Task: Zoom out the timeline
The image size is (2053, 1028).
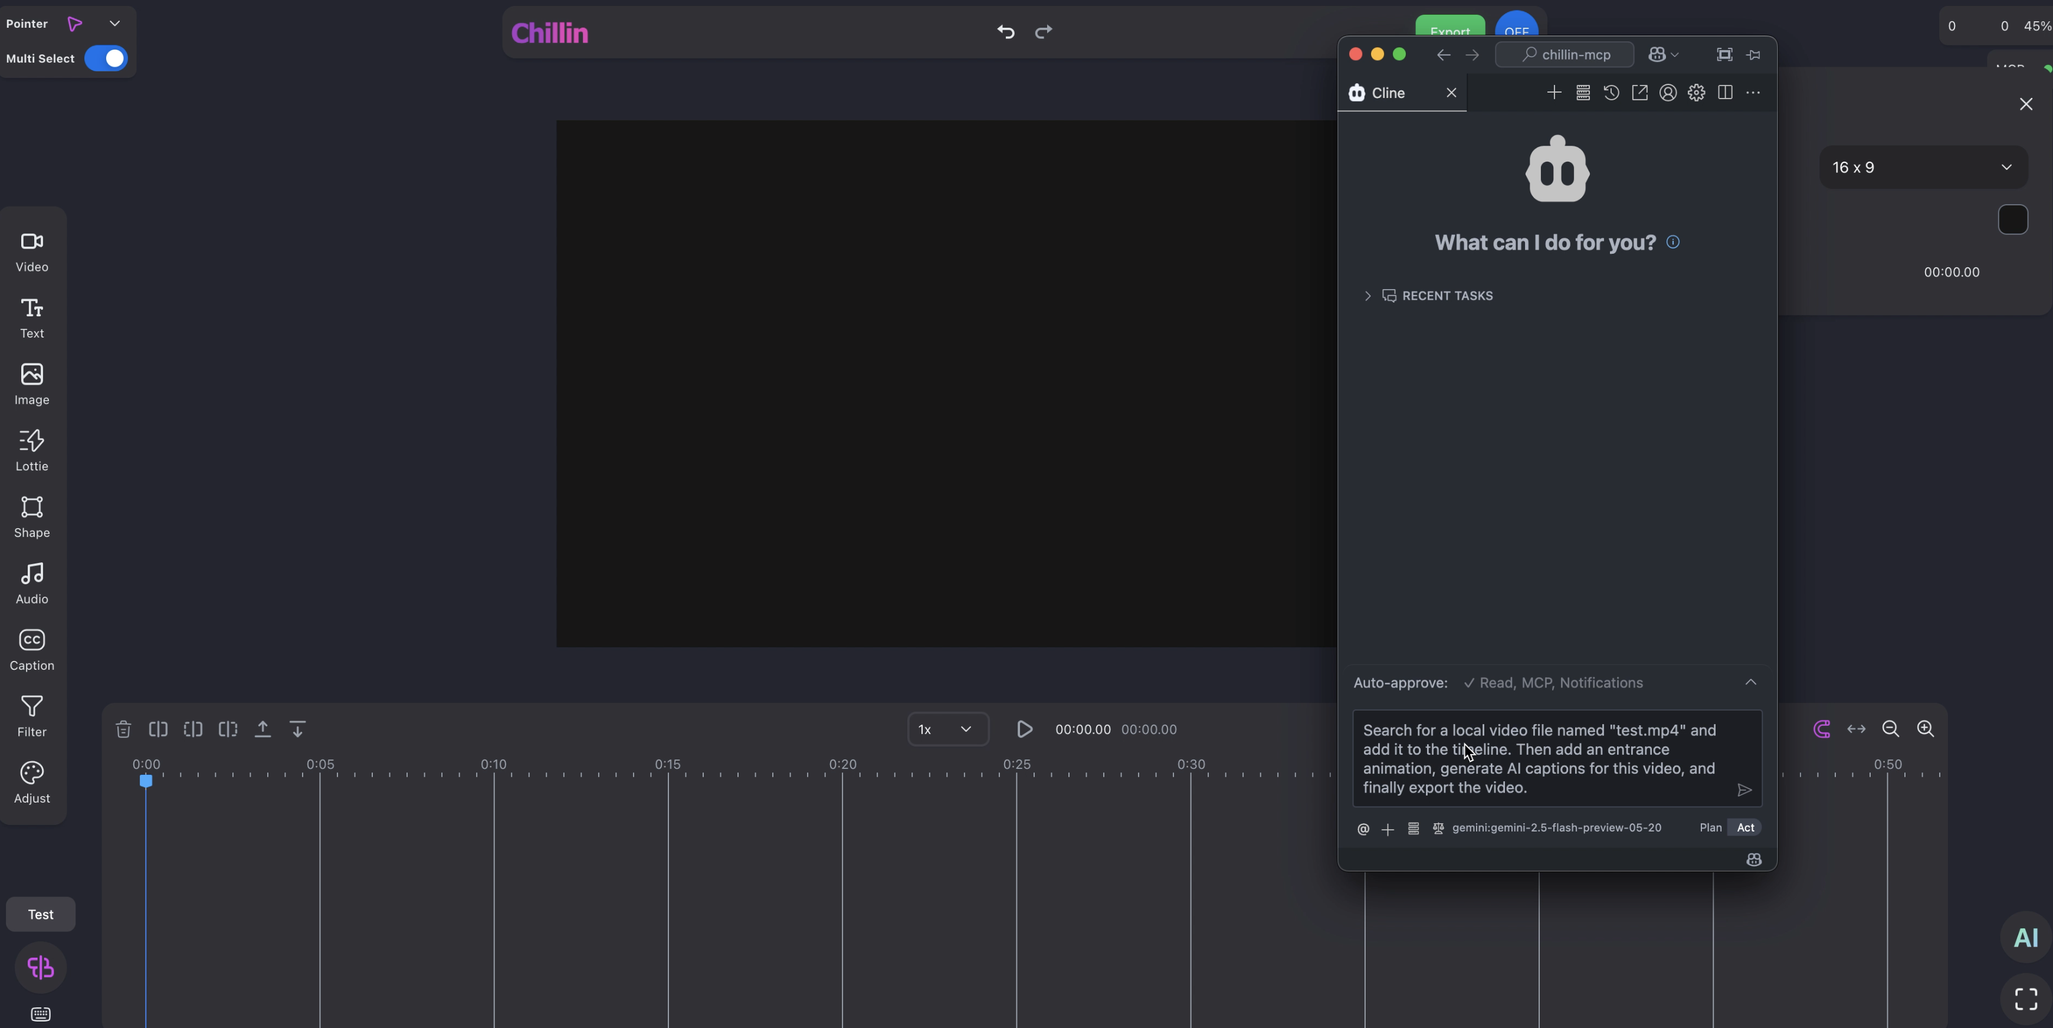Action: click(1890, 729)
